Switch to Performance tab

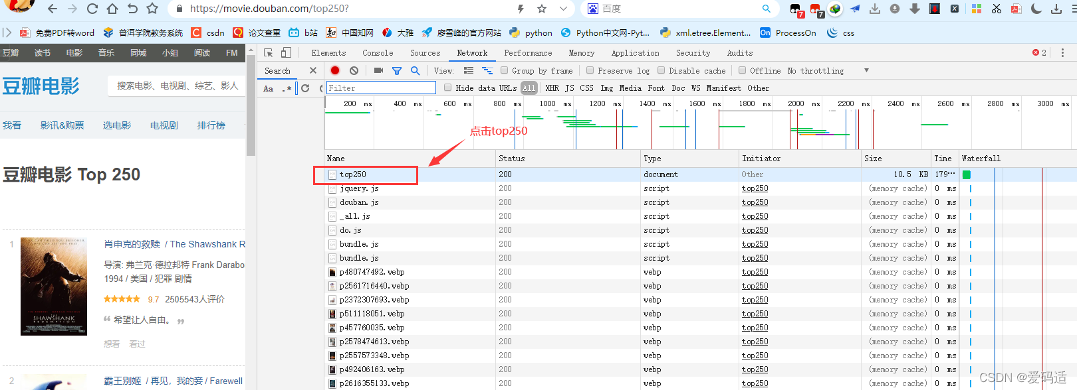click(x=528, y=53)
